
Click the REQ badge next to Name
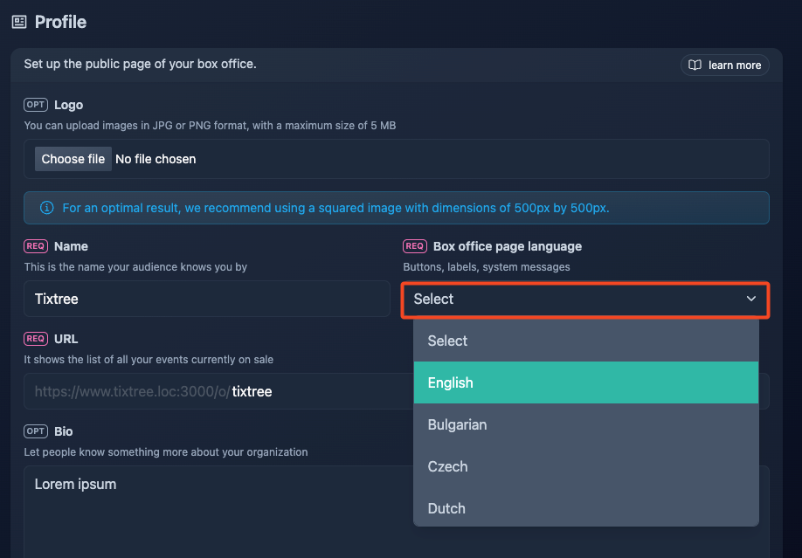[x=36, y=246]
